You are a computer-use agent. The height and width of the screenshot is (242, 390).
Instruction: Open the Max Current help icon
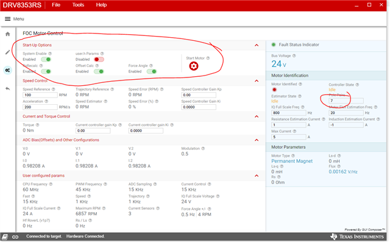[294, 131]
